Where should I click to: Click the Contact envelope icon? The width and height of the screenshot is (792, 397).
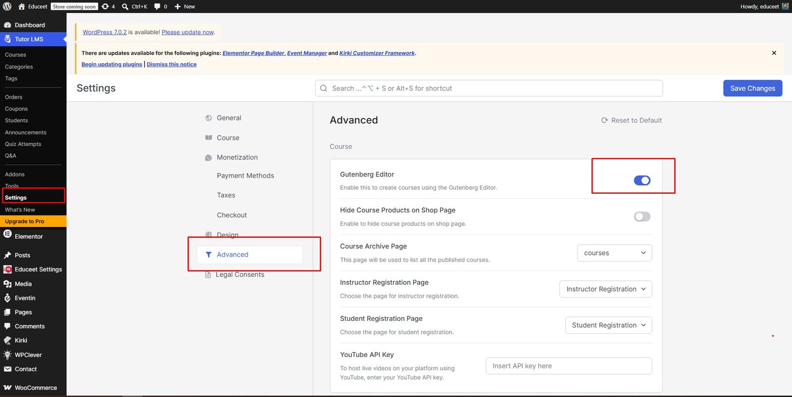[7, 369]
